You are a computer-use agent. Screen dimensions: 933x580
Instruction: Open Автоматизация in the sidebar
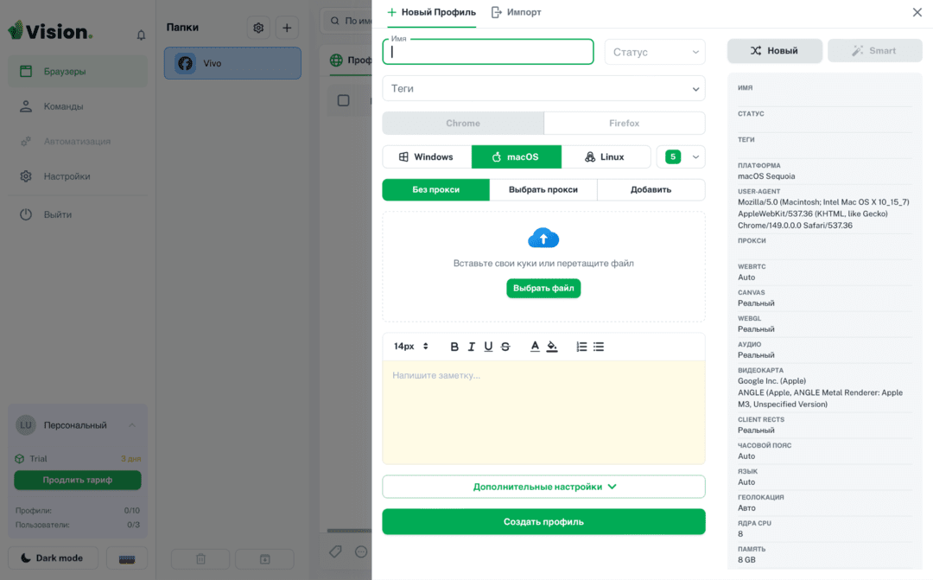(x=78, y=142)
